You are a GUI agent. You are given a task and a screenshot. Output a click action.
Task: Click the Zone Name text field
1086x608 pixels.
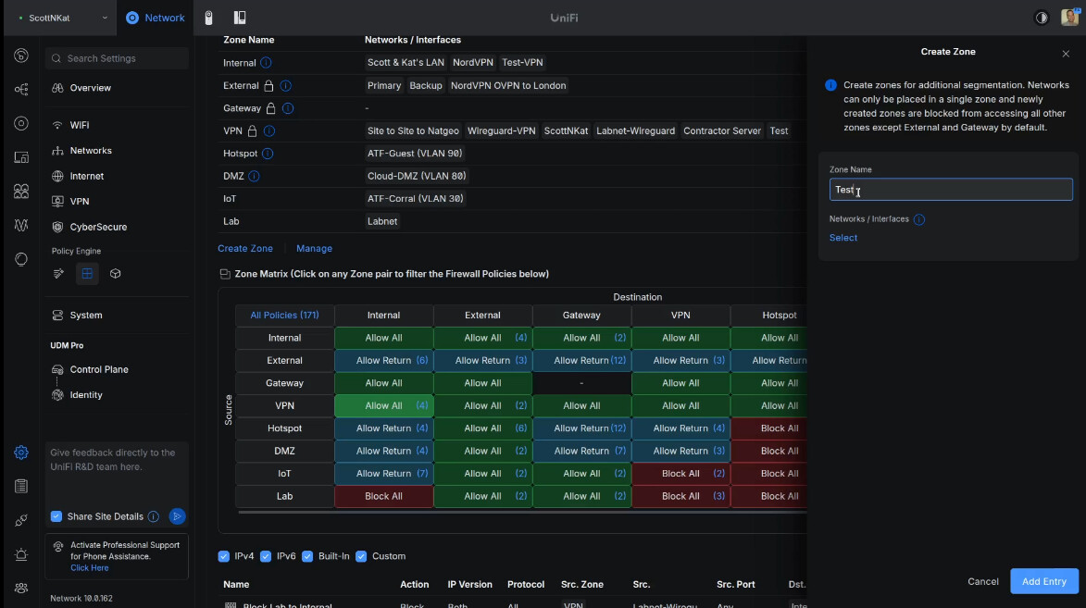951,190
